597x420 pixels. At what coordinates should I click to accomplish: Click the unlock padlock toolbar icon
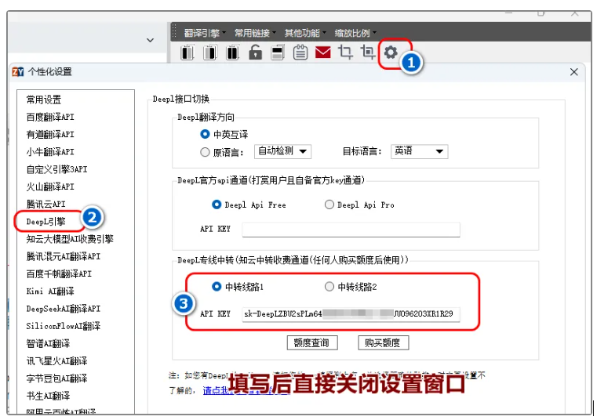click(x=255, y=53)
